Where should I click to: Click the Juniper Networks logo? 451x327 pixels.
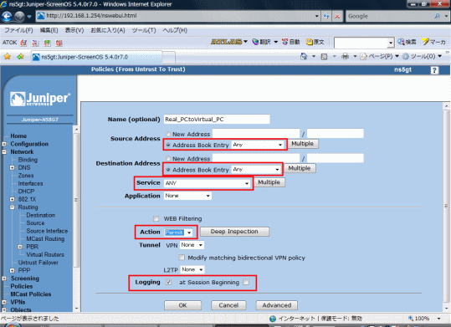(40, 99)
